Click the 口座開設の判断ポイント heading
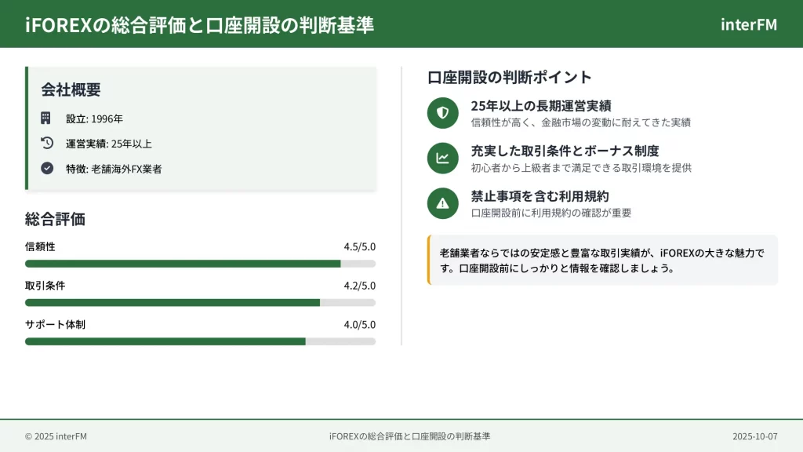The image size is (803, 452). [x=510, y=77]
